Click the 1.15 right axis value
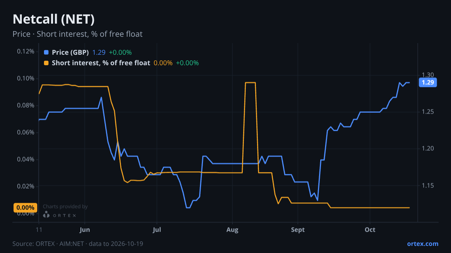This screenshot has height=253, width=451. click(x=428, y=186)
